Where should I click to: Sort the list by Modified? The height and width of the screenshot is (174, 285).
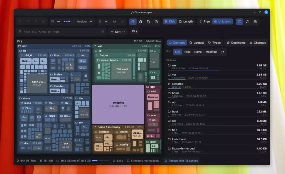pos(211,52)
